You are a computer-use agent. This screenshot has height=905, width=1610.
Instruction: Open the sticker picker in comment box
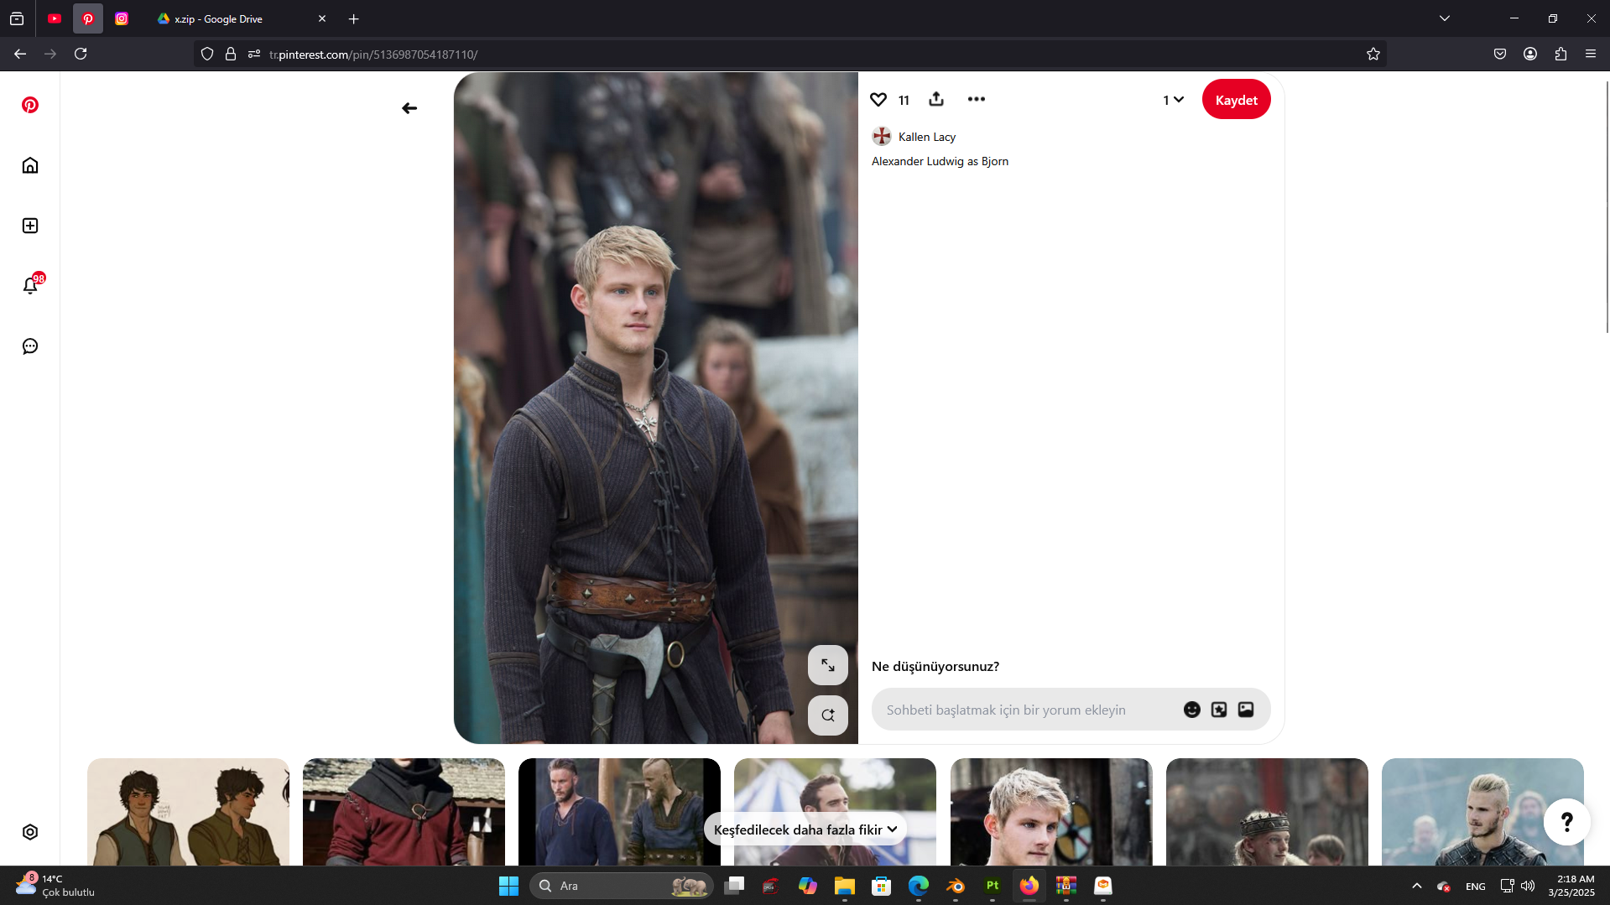1219,710
